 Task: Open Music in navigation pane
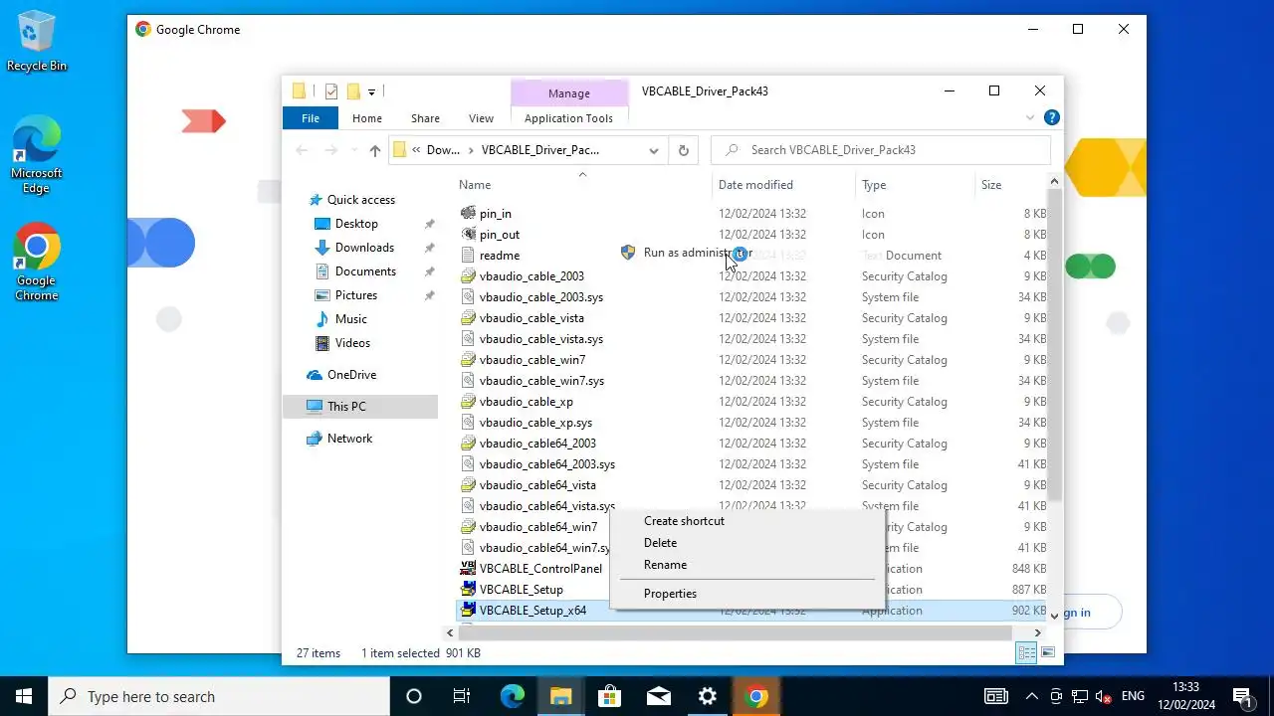point(350,319)
